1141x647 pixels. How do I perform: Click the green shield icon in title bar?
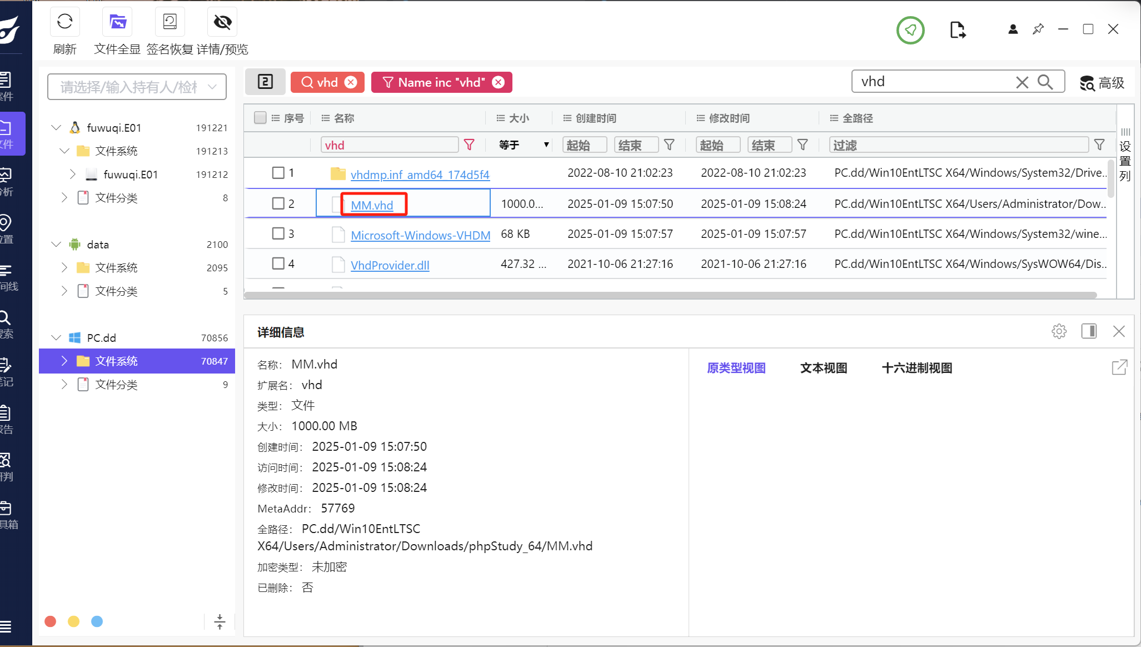coord(910,30)
